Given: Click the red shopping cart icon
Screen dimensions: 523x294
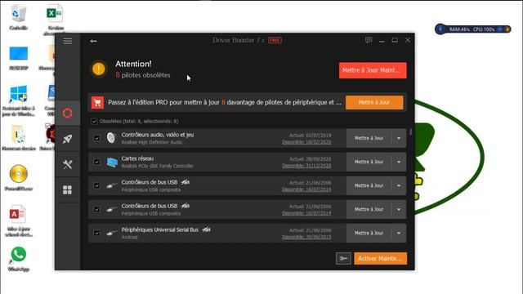Looking at the screenshot, I should pos(98,103).
